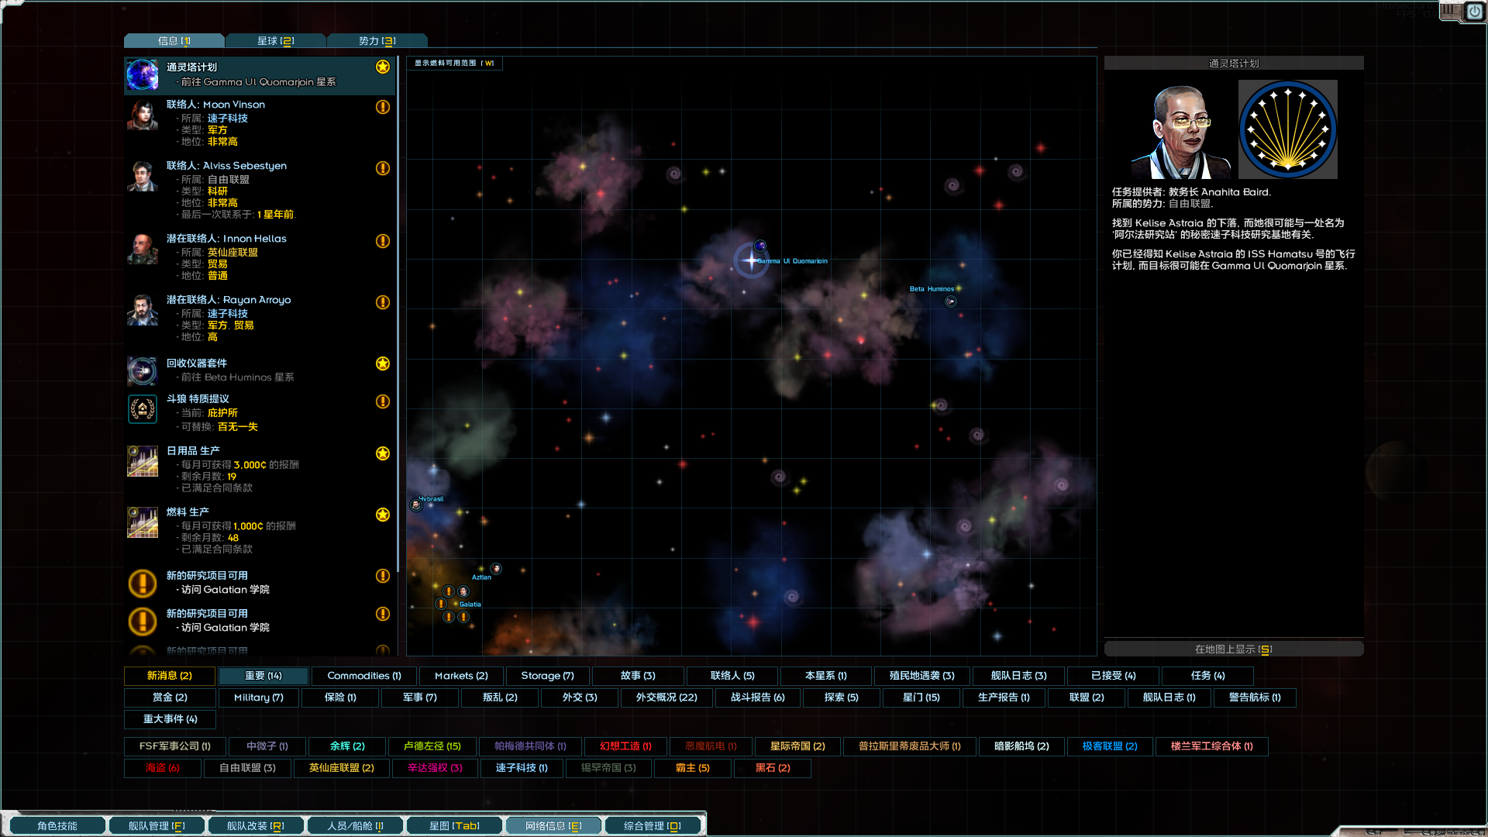Toggle important star on 通灵塔计划 entry
Screen dimensions: 1488x837
pos(383,67)
